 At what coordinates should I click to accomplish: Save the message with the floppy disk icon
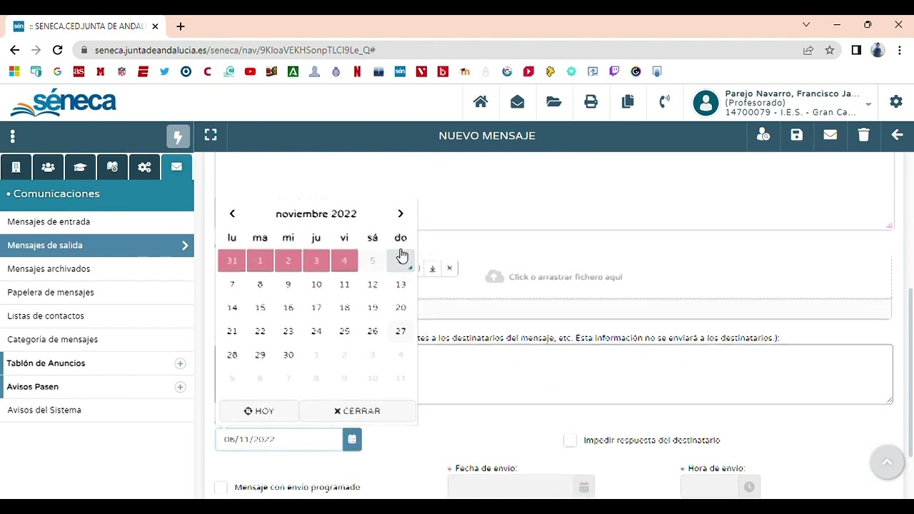797,135
